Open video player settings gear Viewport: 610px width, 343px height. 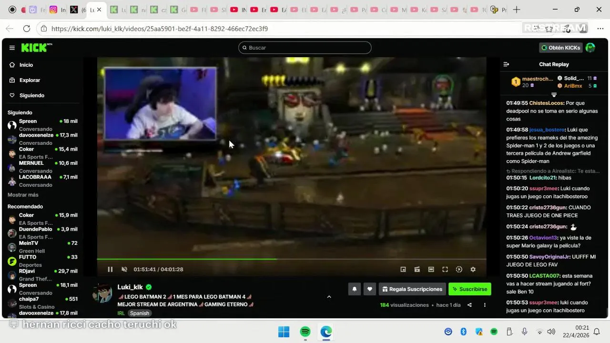coord(473,269)
